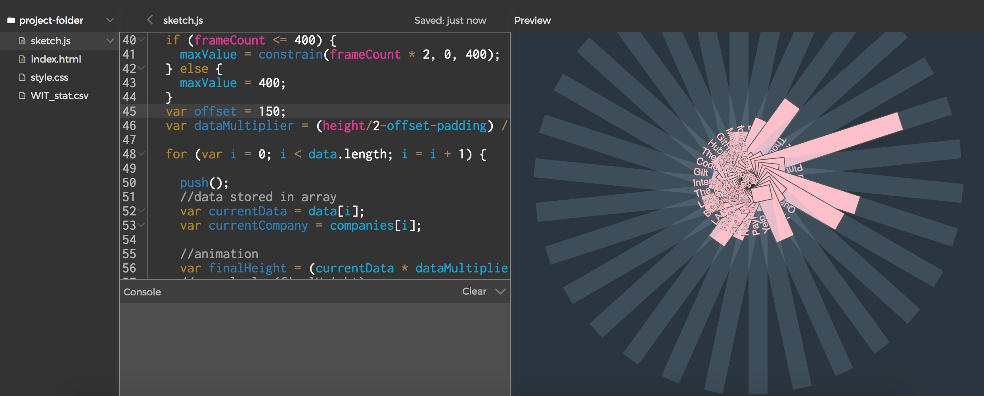Click the sketch.js file icon in sidebar

click(23, 41)
